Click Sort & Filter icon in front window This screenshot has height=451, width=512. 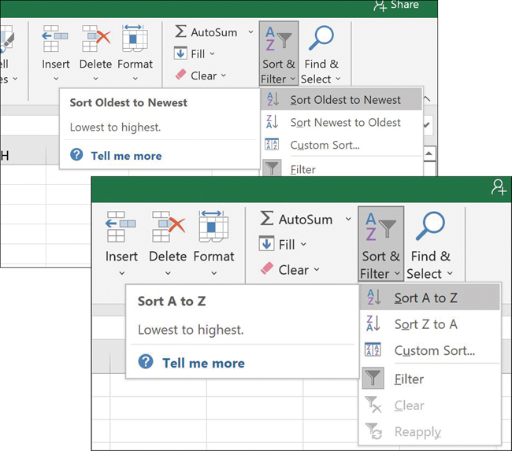pos(380,227)
